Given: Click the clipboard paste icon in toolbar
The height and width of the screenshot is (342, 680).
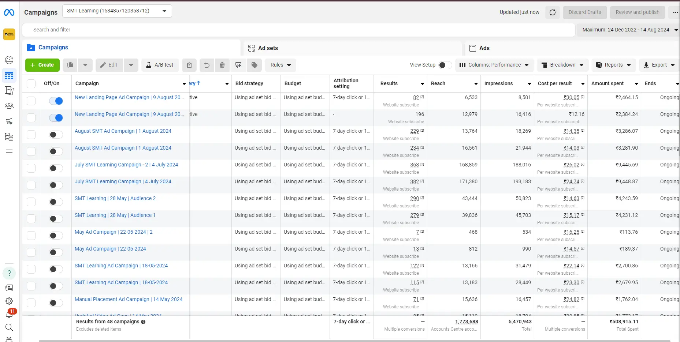Looking at the screenshot, I should point(189,65).
